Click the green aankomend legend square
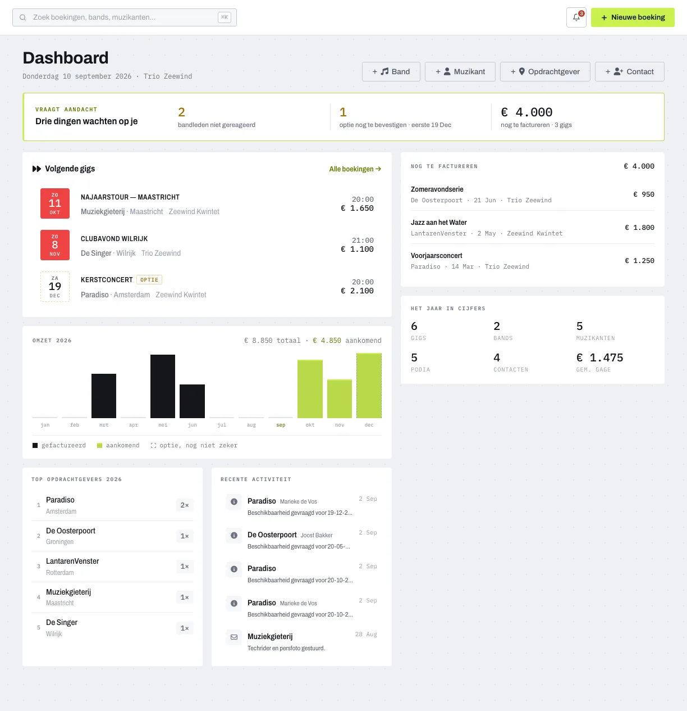687x711 pixels. (99, 445)
